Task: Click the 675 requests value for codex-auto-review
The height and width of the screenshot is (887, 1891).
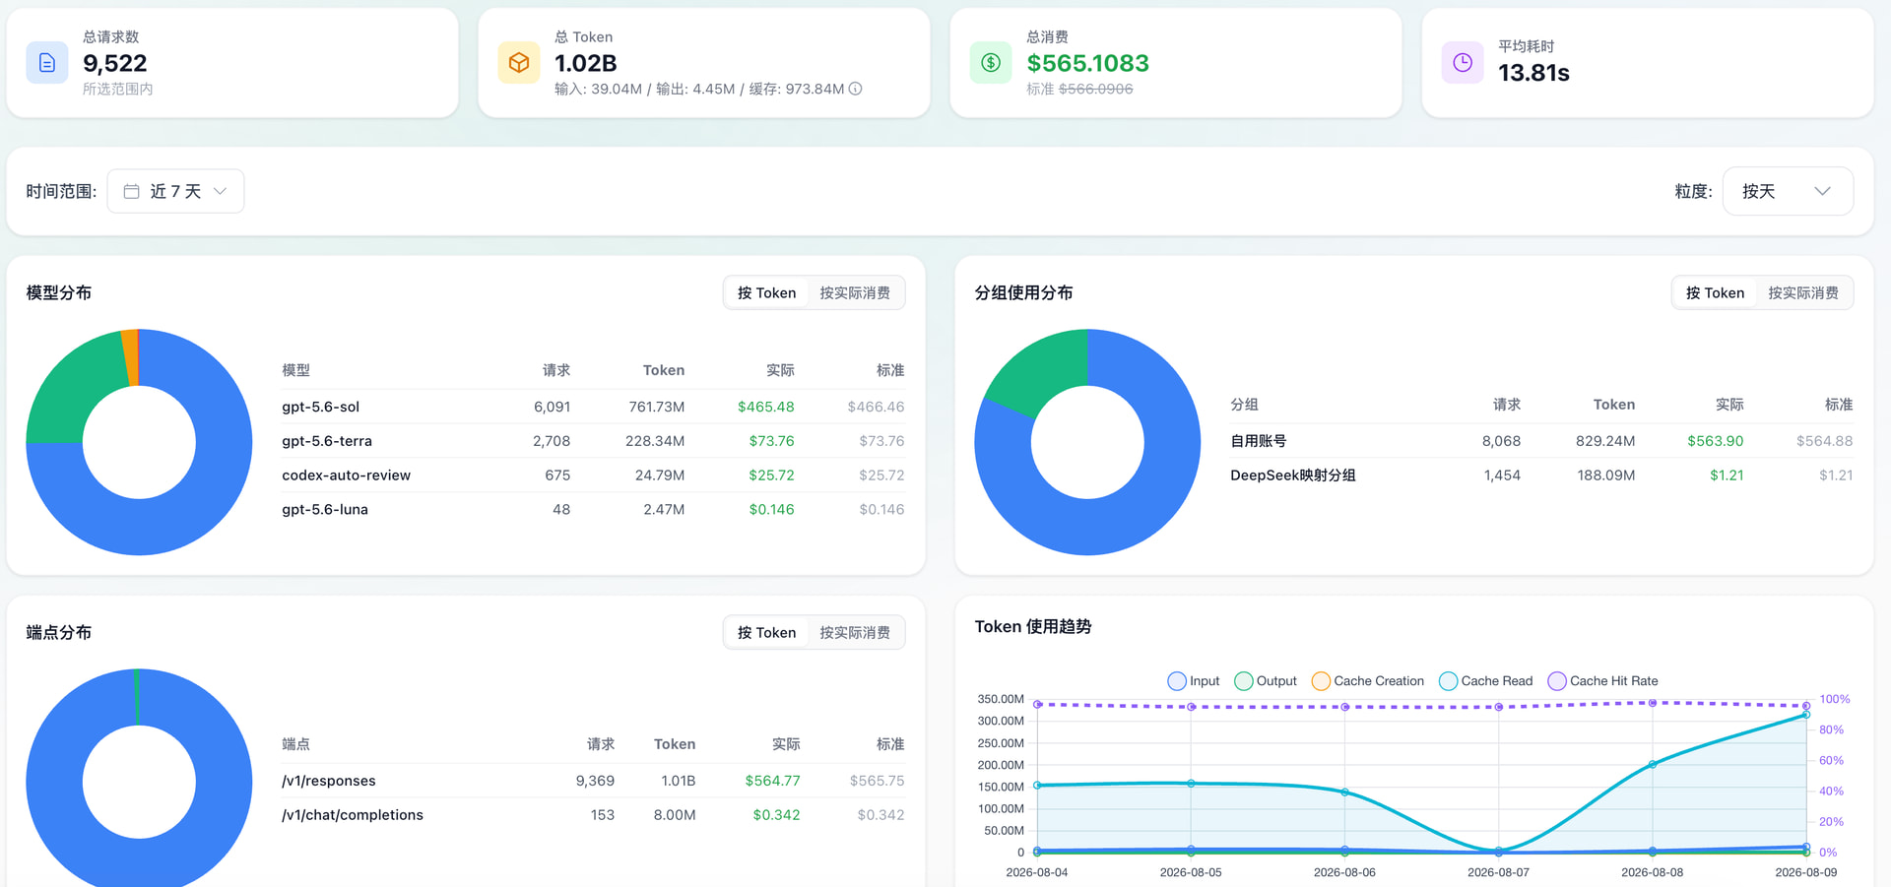Action: click(557, 475)
